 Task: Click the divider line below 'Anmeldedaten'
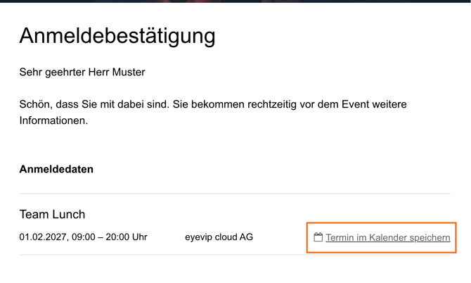235,194
